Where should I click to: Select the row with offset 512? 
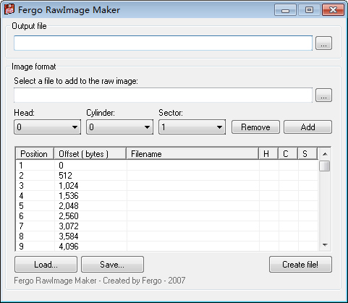(167, 176)
